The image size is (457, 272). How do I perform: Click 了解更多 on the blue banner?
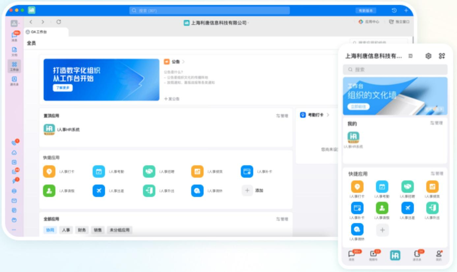[x=63, y=88]
